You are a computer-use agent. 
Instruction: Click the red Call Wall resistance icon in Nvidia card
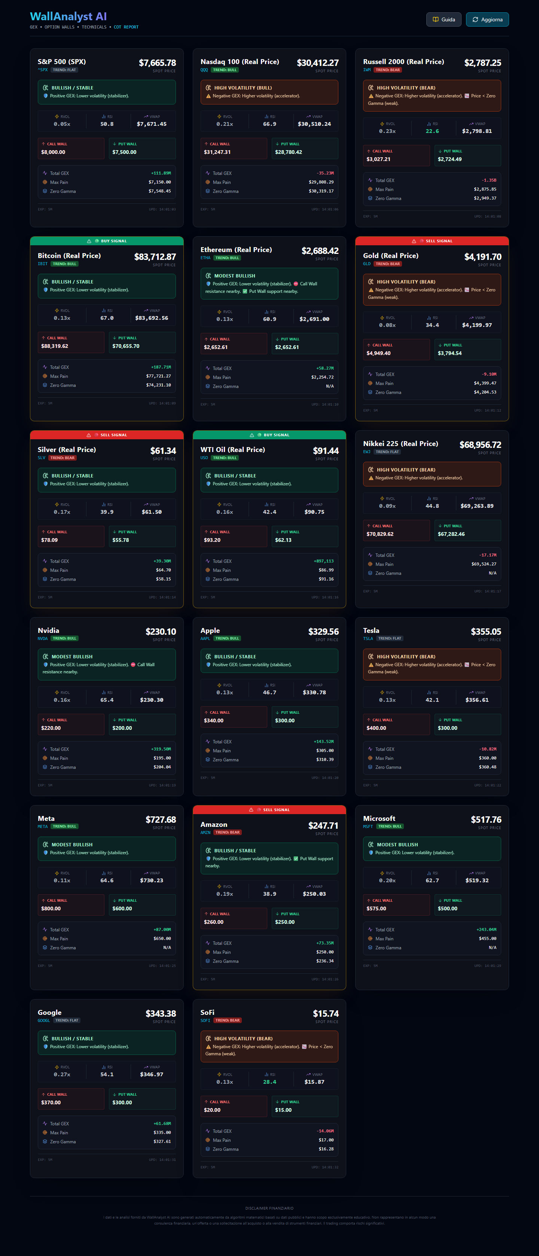click(x=133, y=665)
